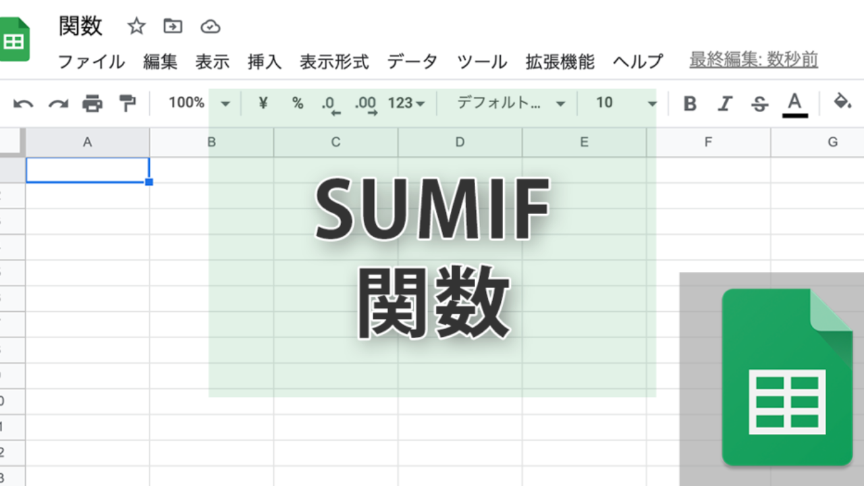Open the 表示形式 menu
This screenshot has width=864, height=486.
tap(334, 62)
